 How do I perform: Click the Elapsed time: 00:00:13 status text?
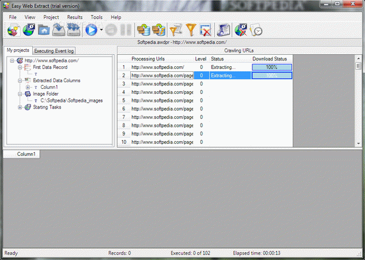(257, 253)
